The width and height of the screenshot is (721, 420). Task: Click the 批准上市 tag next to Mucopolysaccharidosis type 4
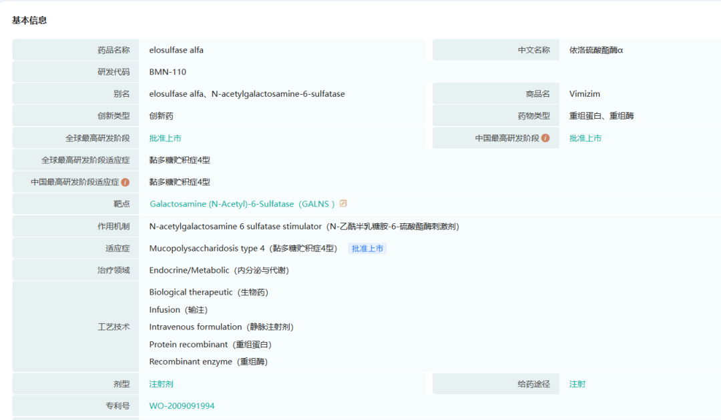pyautogui.click(x=367, y=248)
